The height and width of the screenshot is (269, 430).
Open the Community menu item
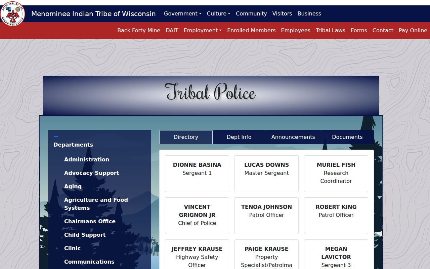251,13
